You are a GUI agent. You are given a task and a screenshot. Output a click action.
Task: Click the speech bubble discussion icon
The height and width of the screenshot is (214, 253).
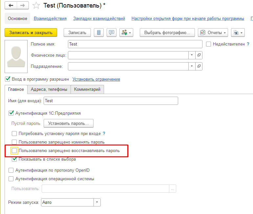coord(112,32)
